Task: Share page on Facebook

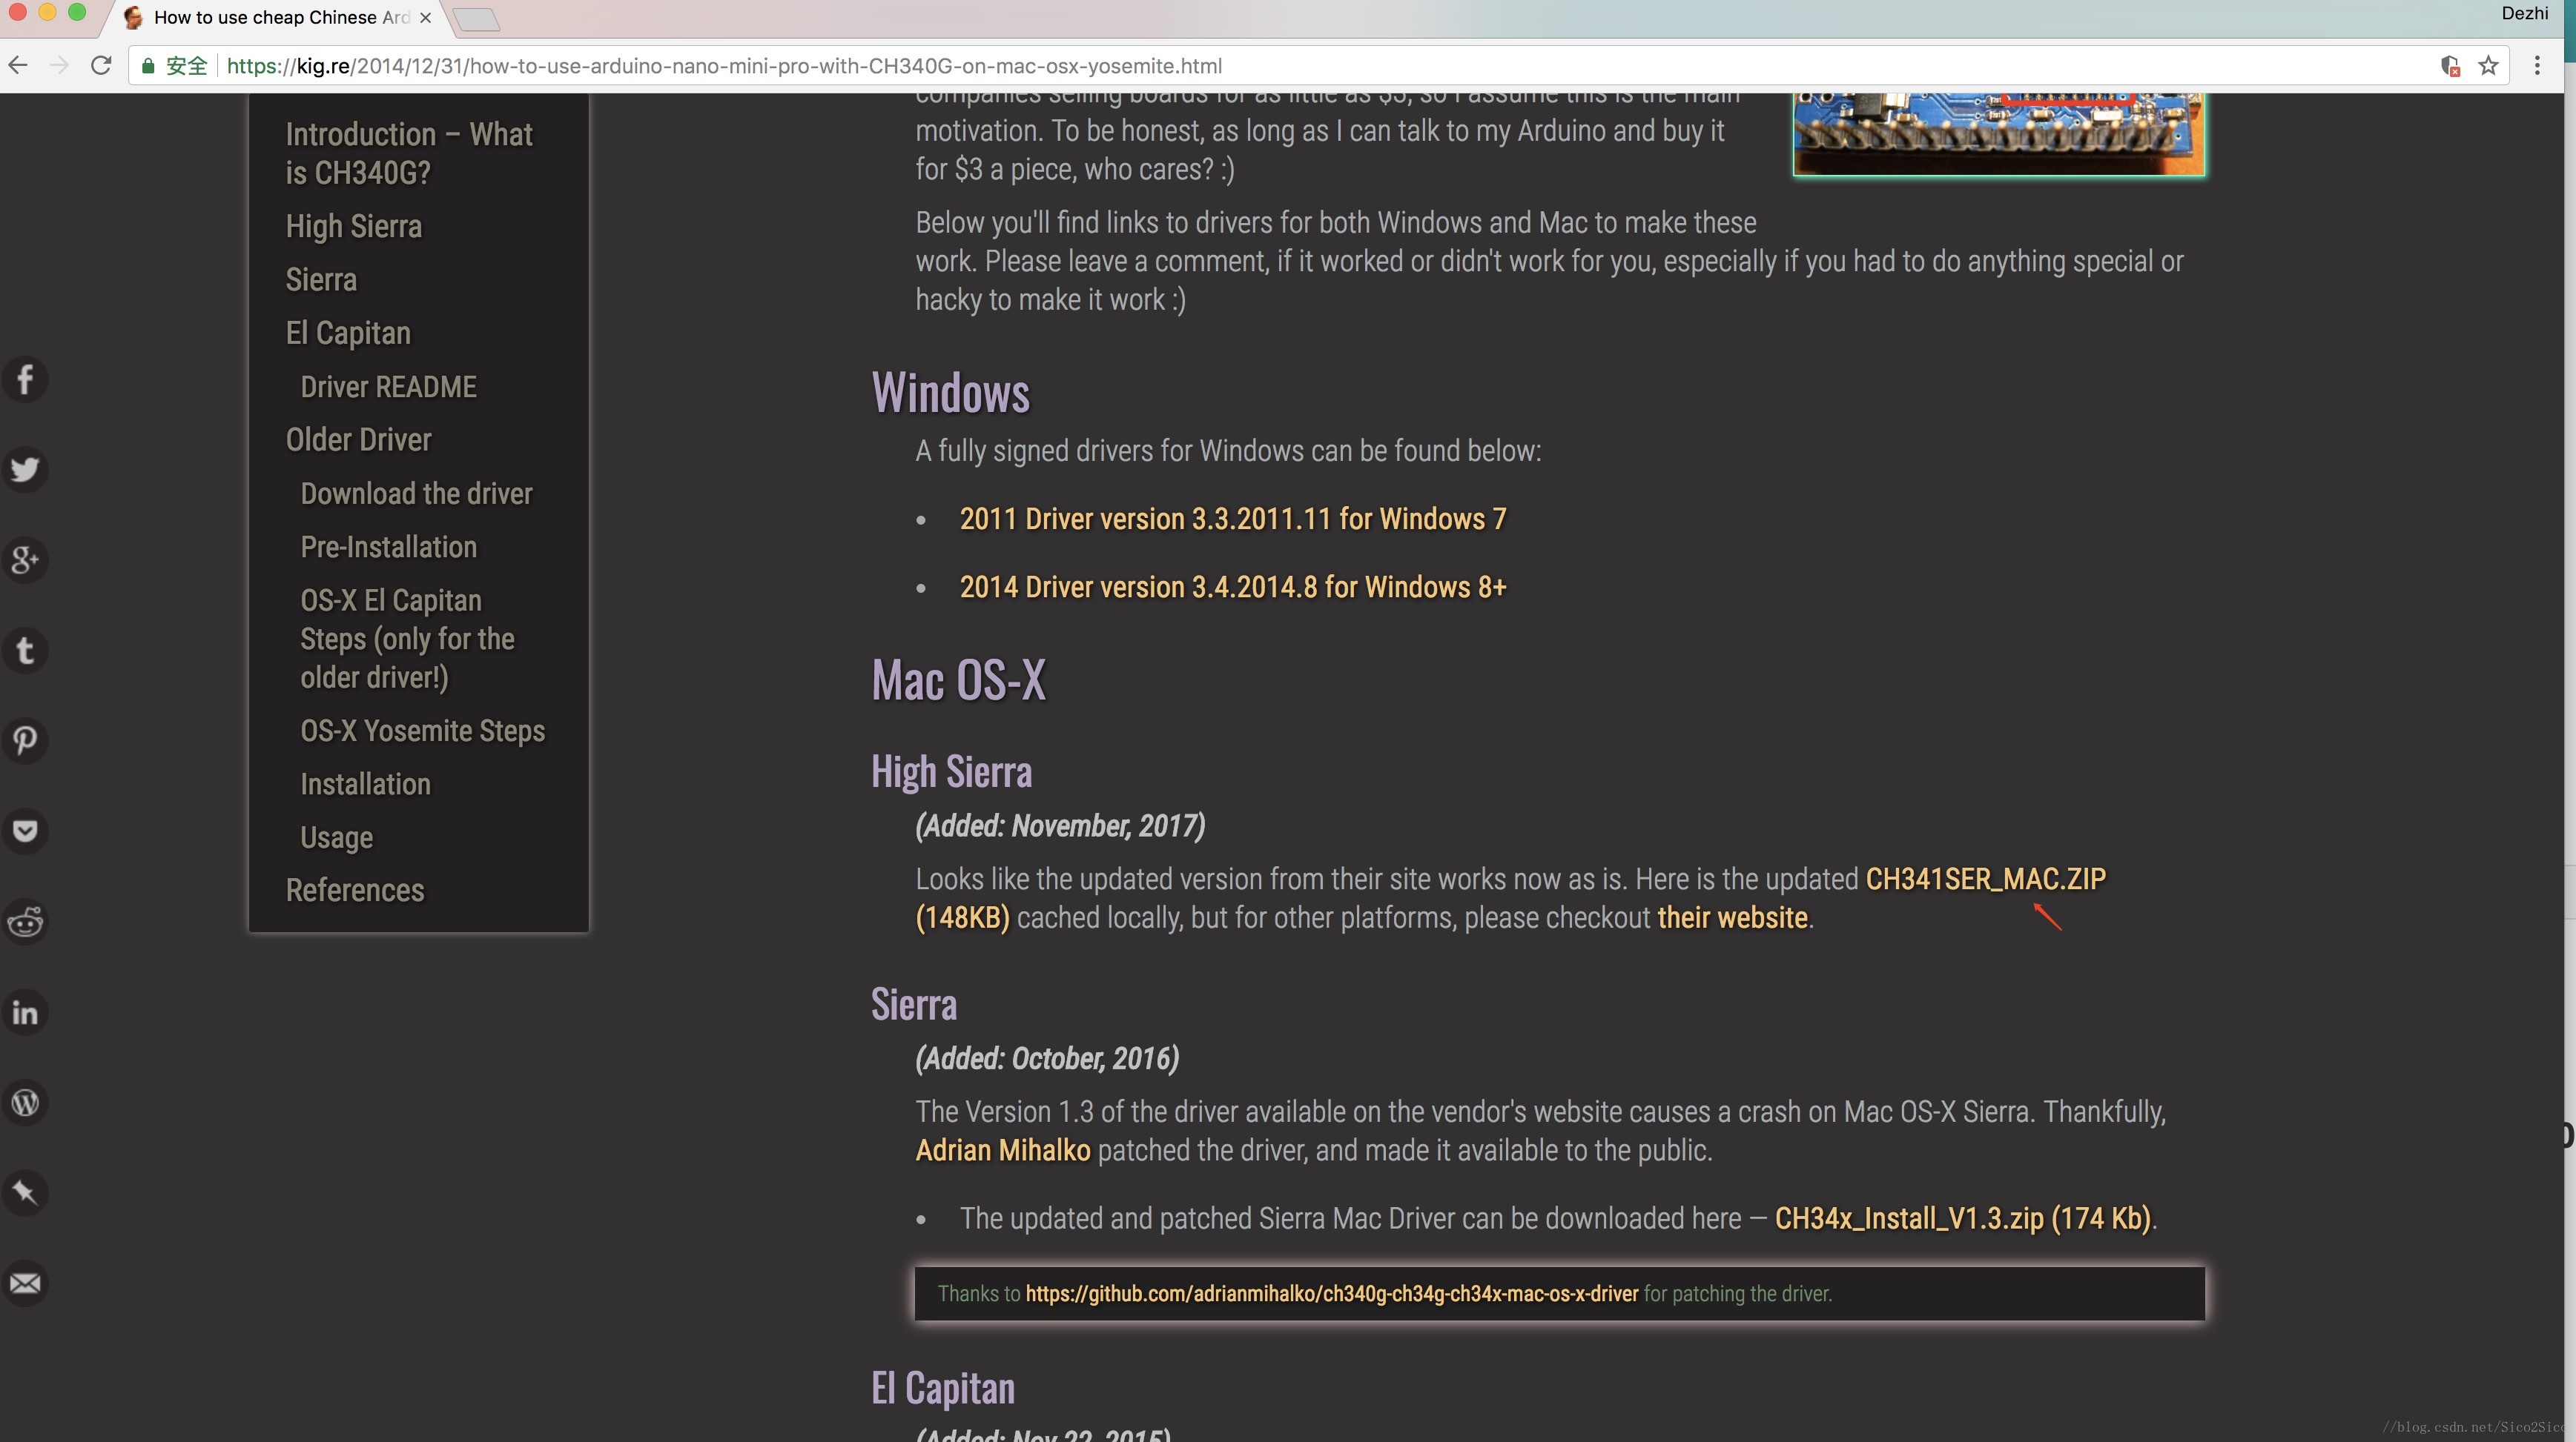Action: coord(25,379)
